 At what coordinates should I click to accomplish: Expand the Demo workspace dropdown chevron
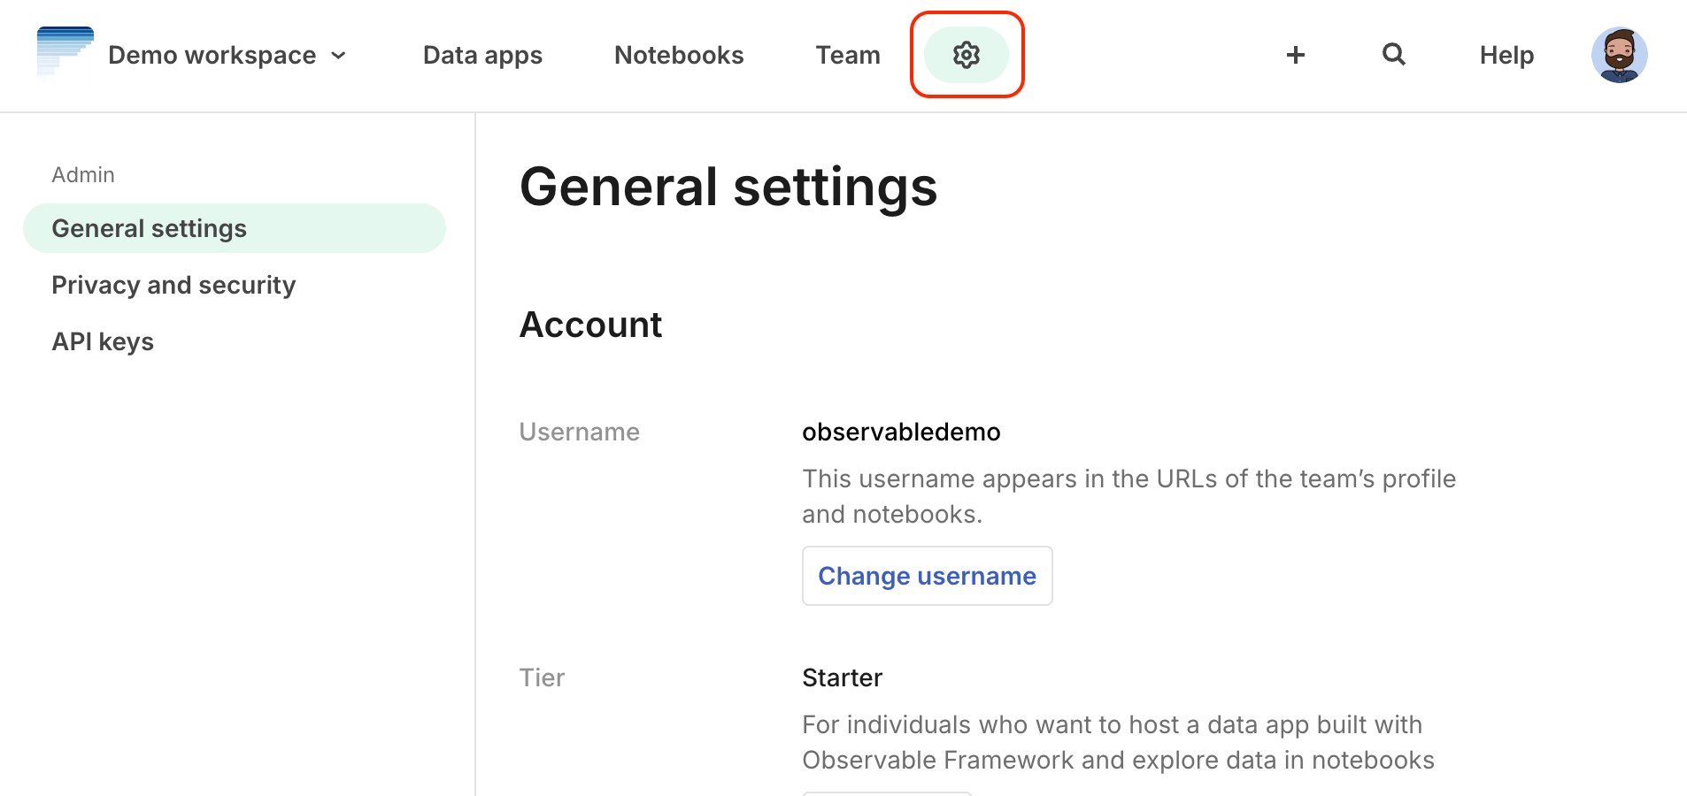point(339,55)
